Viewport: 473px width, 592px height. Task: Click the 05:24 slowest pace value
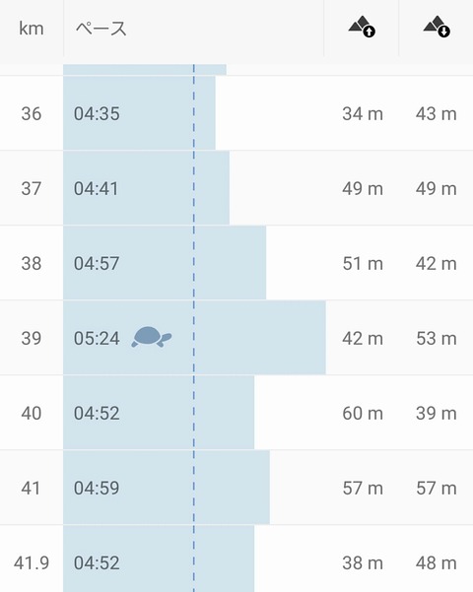tap(97, 338)
